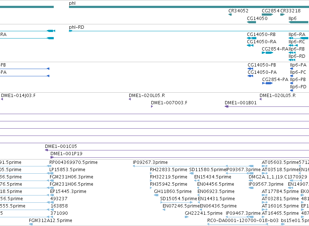The image size is (309, 226).
Task: Open BAC clone DME1-001B01
Action: pyautogui.click(x=241, y=103)
